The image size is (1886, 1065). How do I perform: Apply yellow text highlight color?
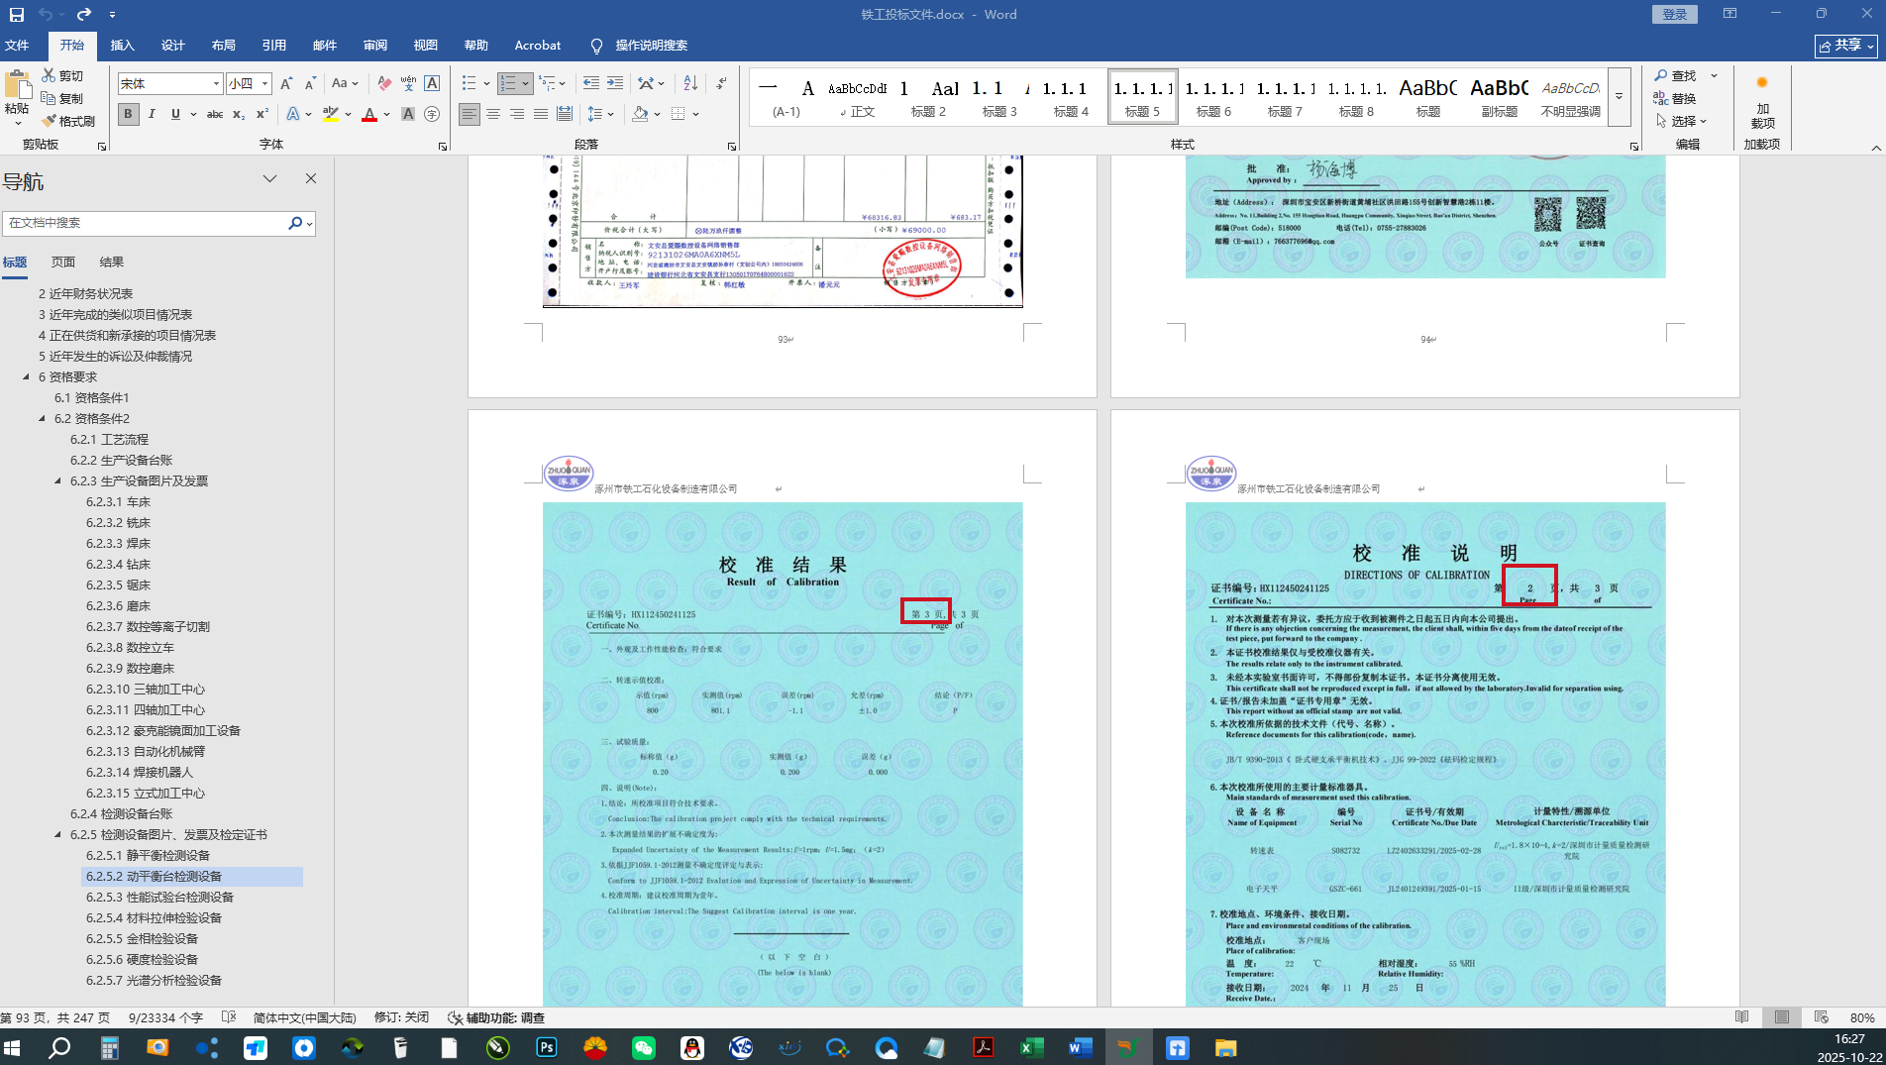[331, 114]
